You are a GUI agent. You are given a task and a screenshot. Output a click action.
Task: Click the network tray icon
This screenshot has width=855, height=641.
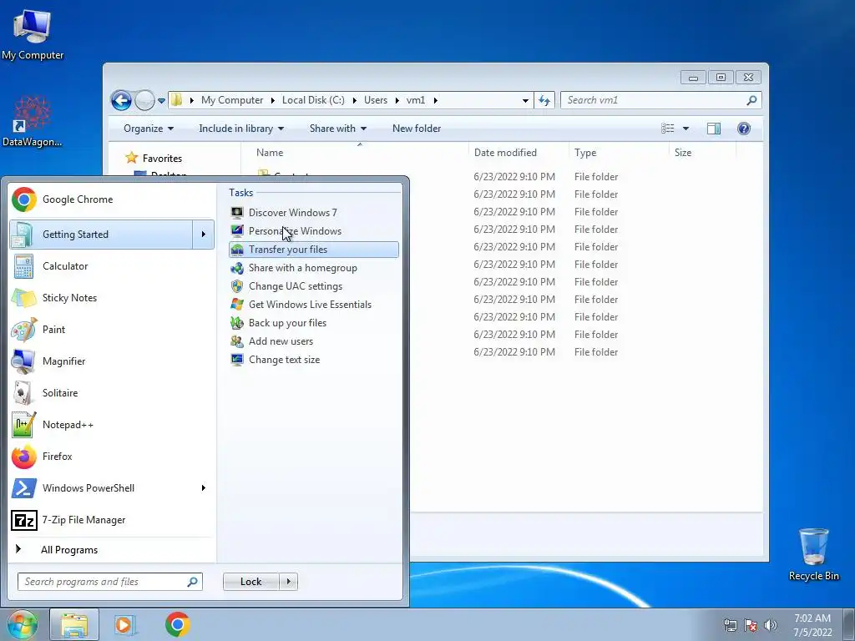pyautogui.click(x=730, y=626)
